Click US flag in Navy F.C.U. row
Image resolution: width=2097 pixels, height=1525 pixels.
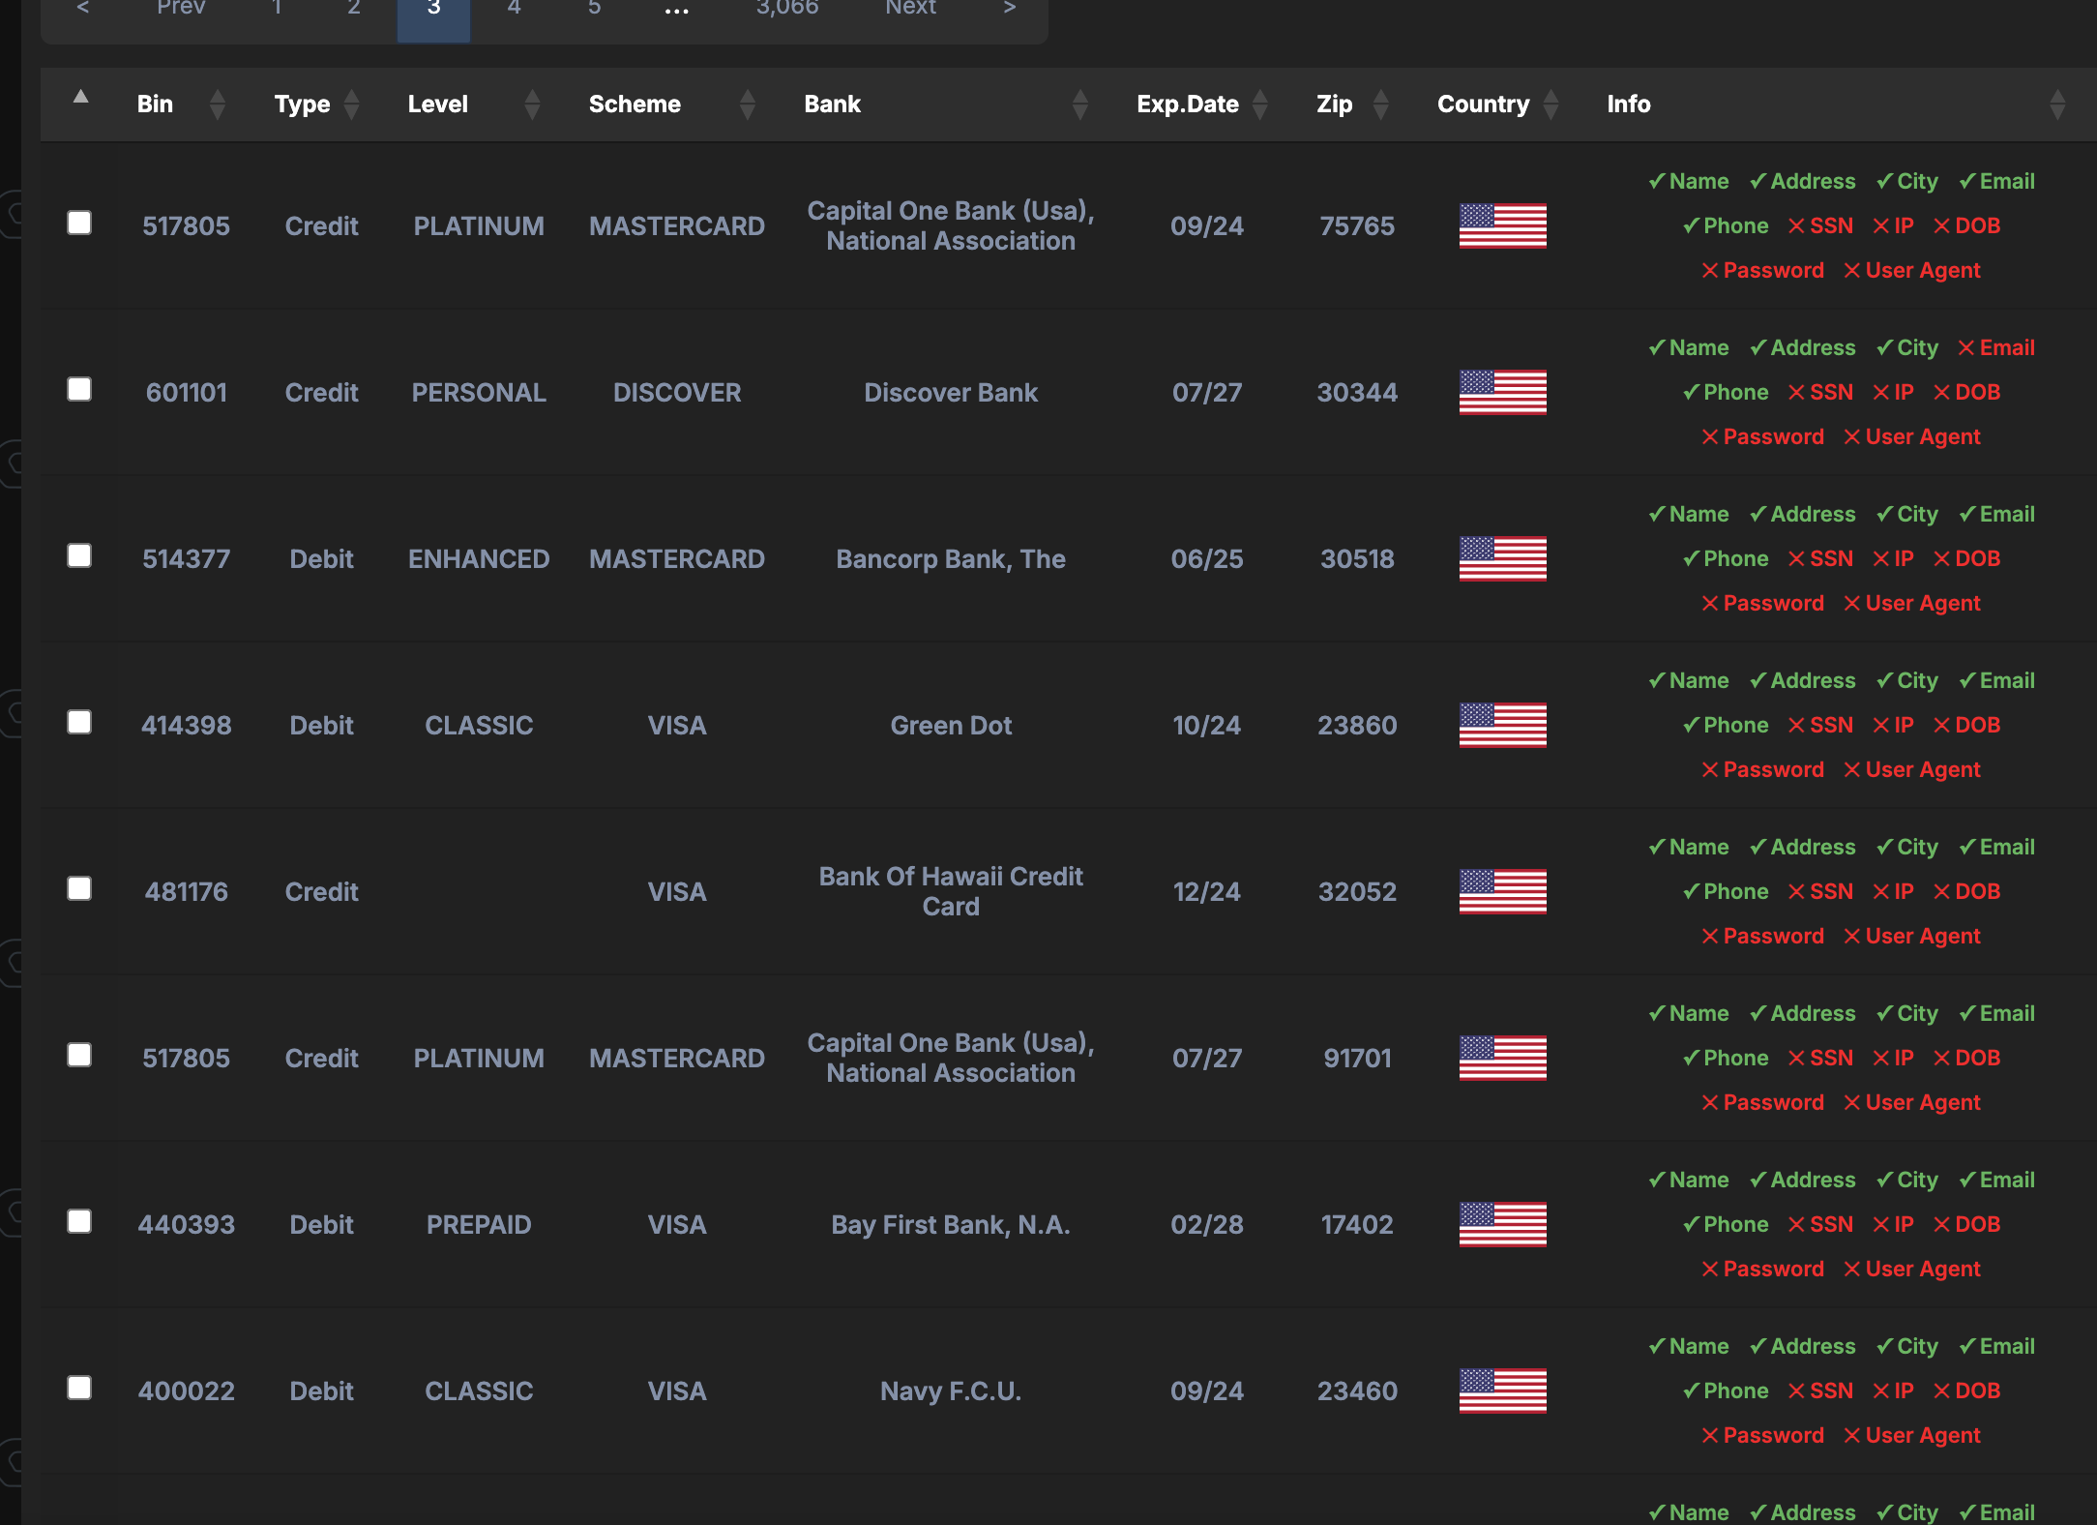coord(1503,1390)
